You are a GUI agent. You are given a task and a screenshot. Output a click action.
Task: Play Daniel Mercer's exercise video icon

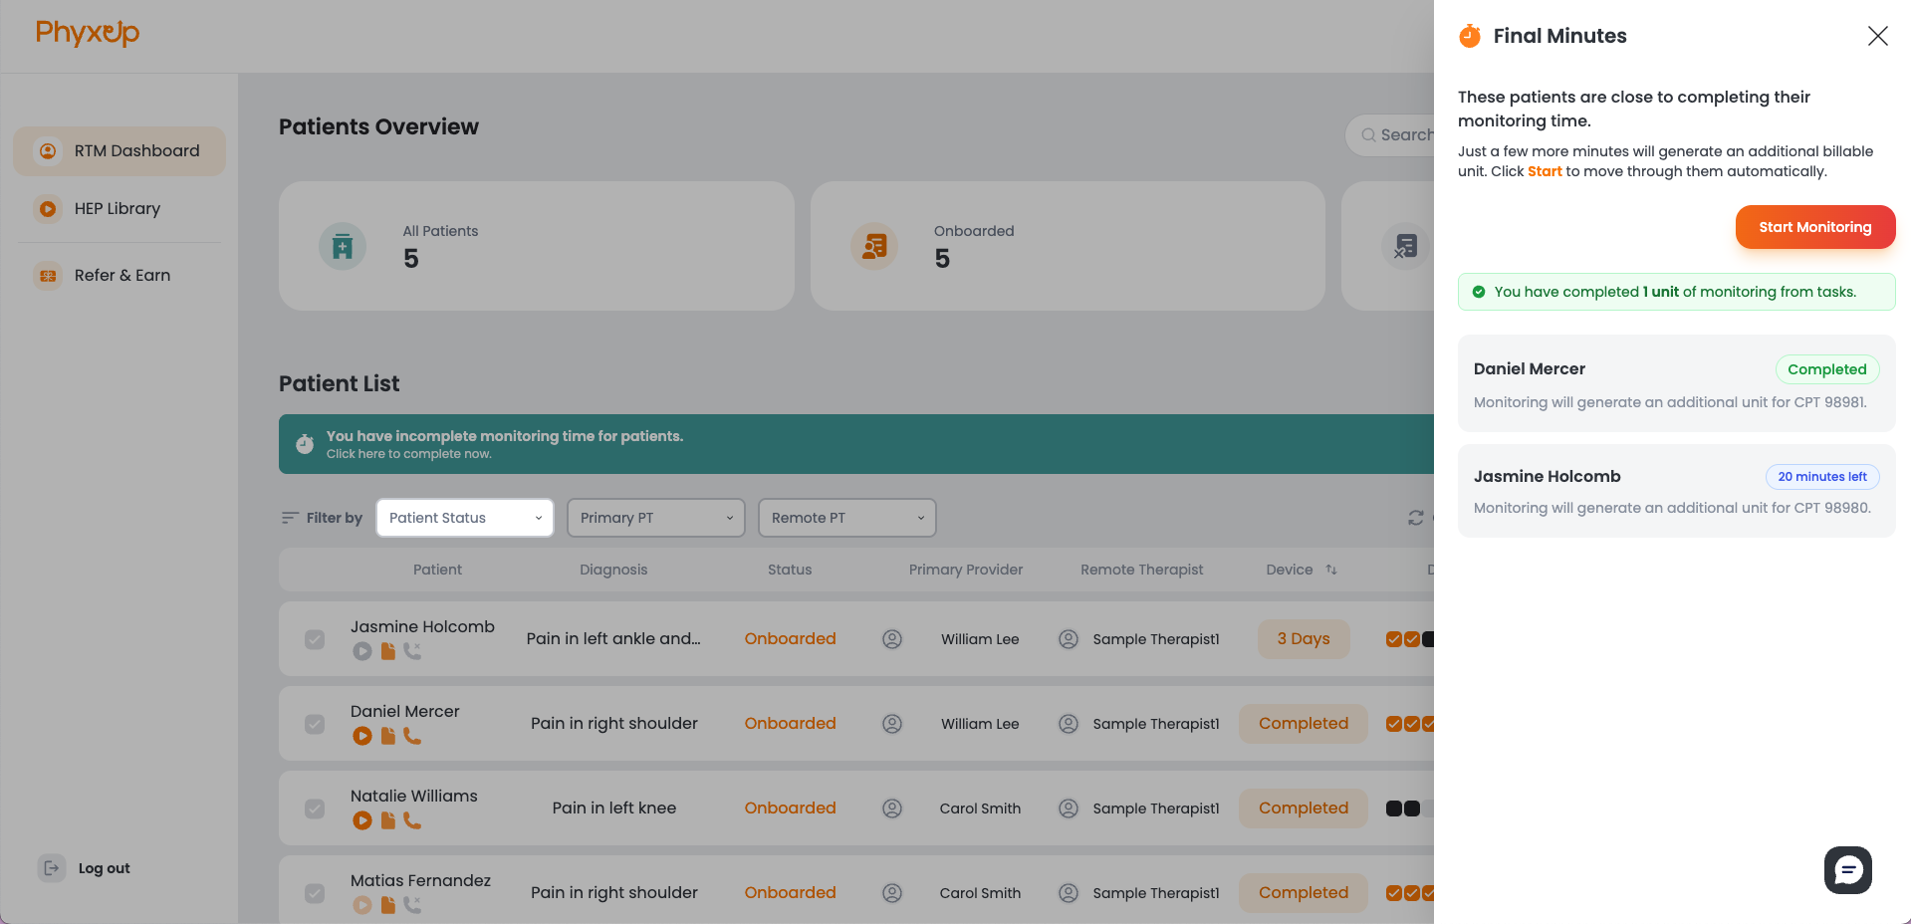click(x=362, y=736)
